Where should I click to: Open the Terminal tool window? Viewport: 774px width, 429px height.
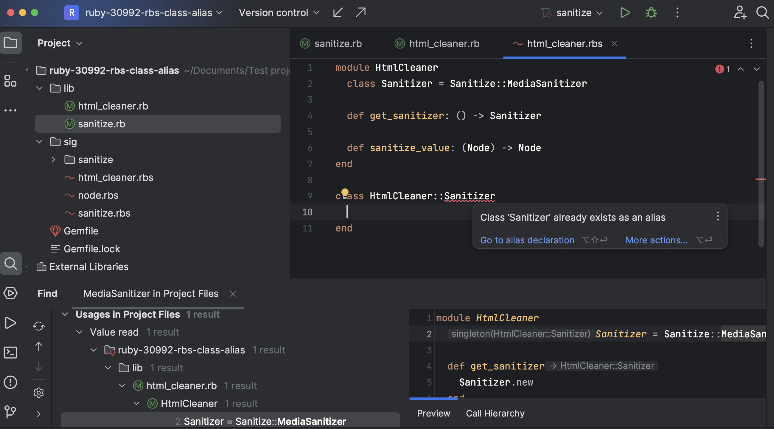pos(10,353)
